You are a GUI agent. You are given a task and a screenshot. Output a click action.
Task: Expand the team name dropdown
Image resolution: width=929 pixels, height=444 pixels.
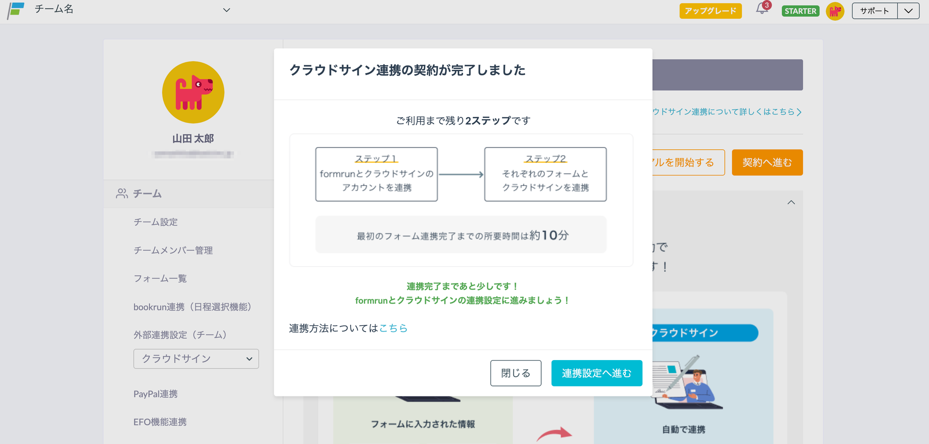(226, 10)
